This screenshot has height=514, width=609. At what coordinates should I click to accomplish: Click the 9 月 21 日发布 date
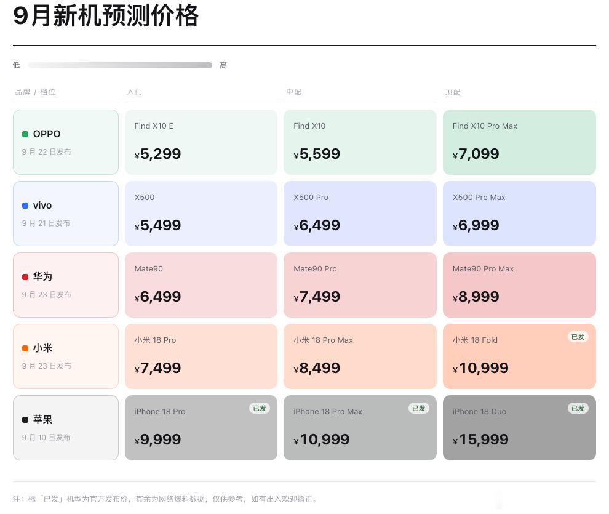pos(46,223)
